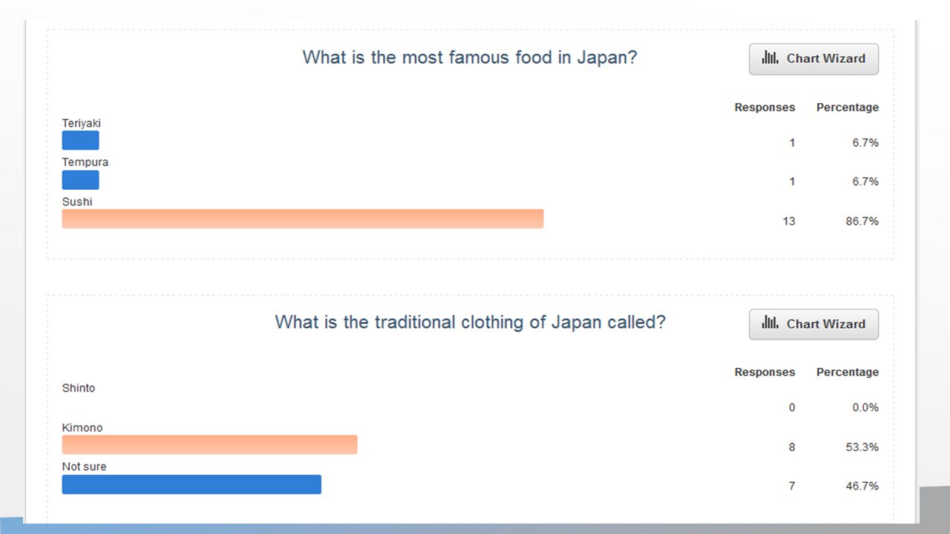
Task: Click the bar chart icon in the lower Chart Wizard button
Action: (770, 323)
